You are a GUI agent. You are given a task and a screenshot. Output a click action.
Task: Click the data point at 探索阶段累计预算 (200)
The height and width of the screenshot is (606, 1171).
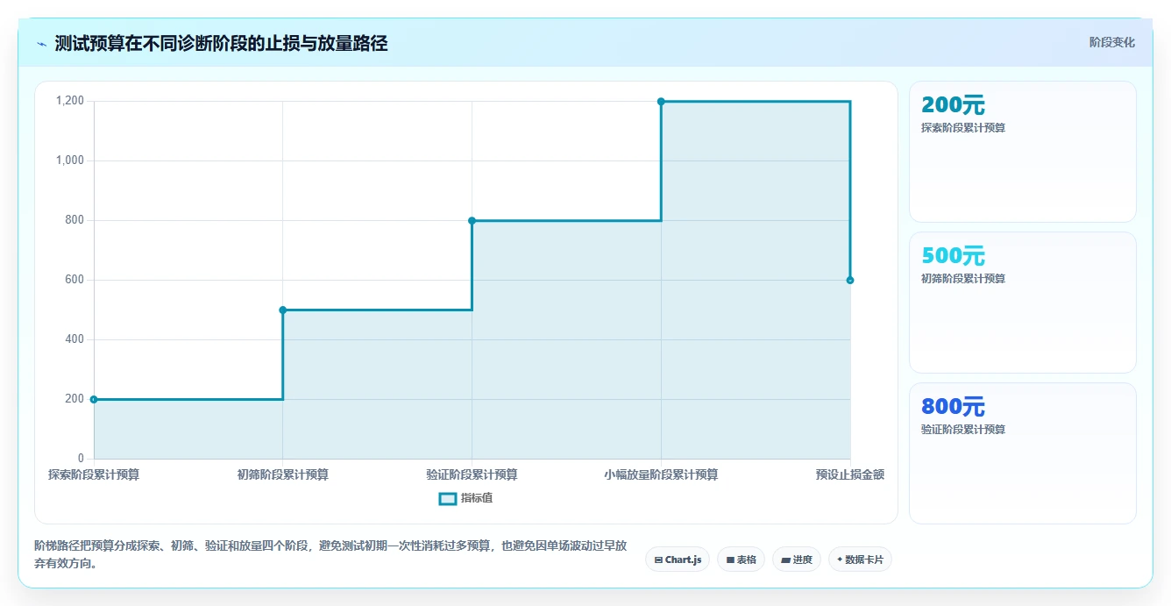click(94, 399)
